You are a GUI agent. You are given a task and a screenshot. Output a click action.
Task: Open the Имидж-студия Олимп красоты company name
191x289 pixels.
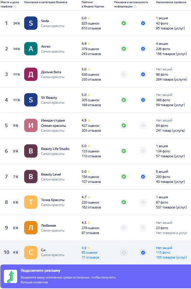pos(54,123)
